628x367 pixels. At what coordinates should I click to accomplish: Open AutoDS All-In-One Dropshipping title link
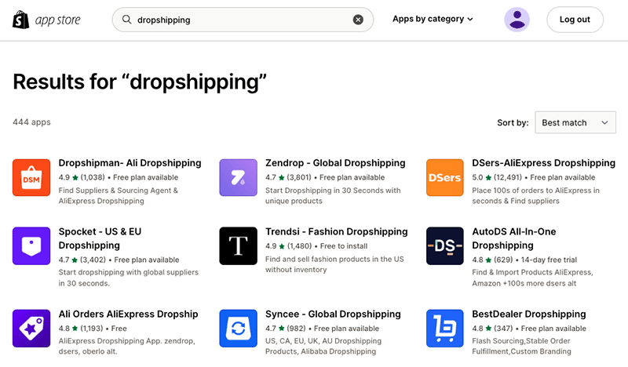click(x=514, y=238)
